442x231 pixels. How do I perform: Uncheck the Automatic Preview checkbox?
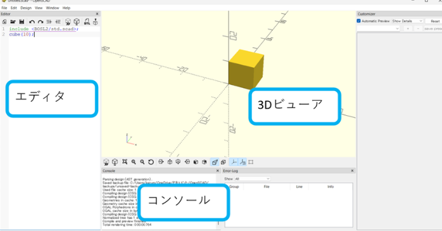pyautogui.click(x=358, y=21)
